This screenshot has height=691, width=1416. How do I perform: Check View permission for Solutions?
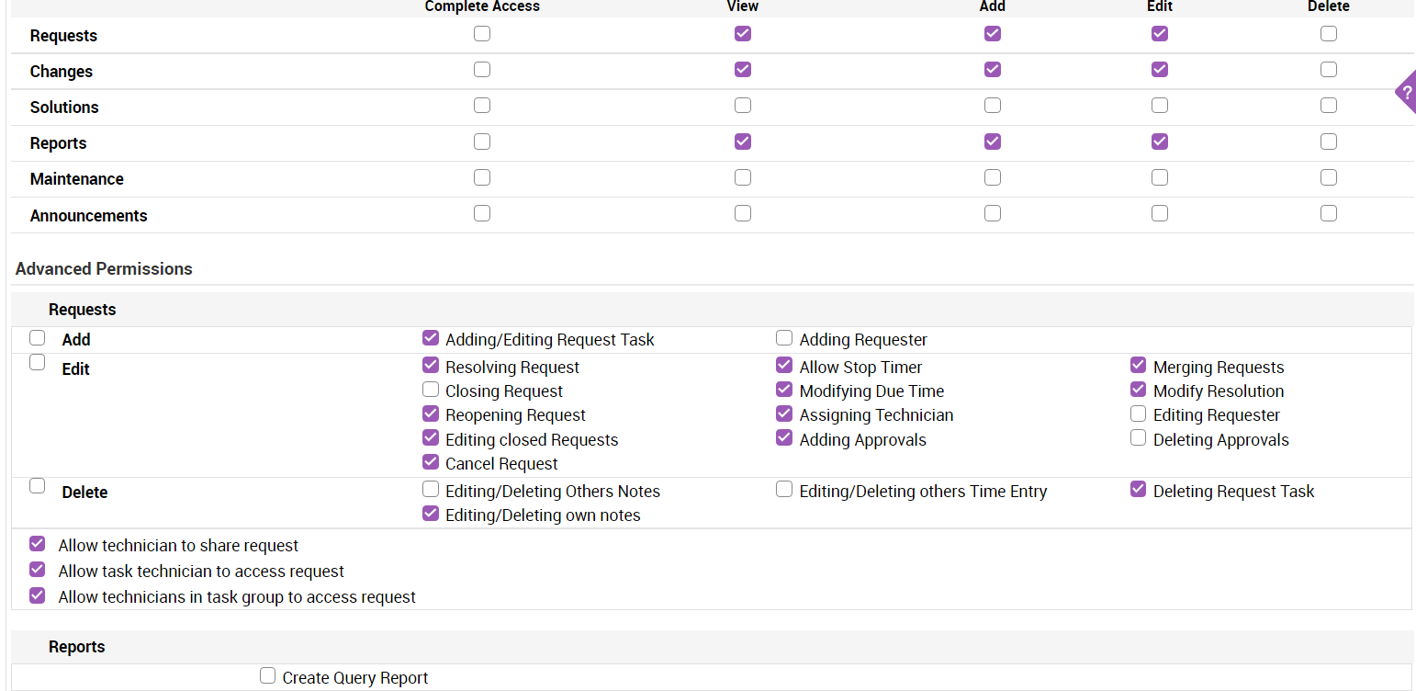[743, 106]
